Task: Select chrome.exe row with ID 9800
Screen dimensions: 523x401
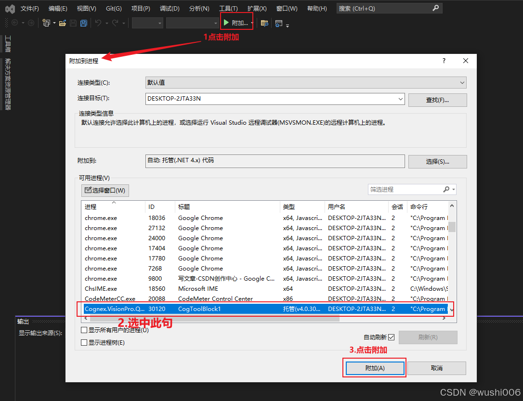Action: coord(265,279)
